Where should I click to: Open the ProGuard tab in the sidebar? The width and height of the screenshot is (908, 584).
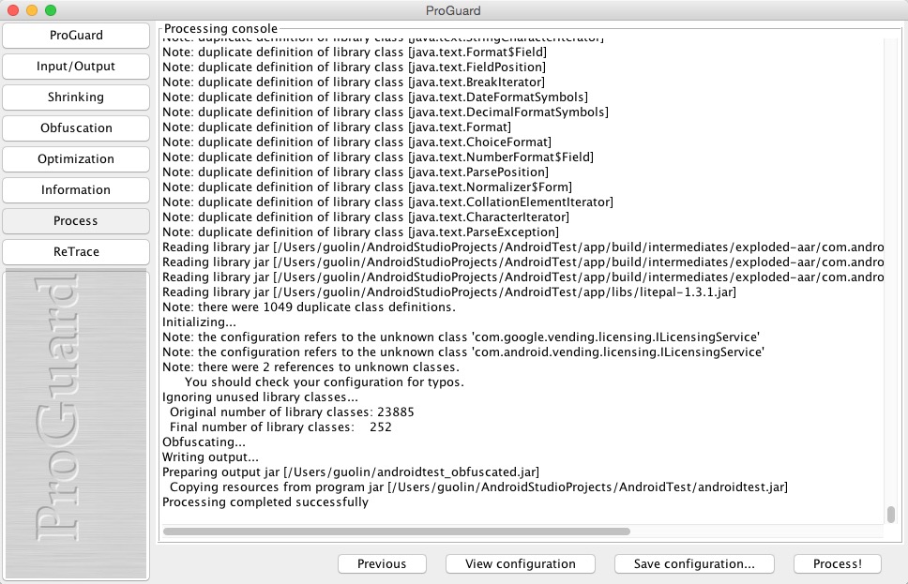point(76,36)
